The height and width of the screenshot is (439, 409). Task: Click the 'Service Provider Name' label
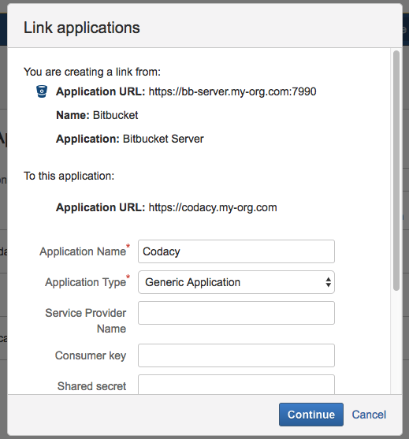[x=86, y=321]
